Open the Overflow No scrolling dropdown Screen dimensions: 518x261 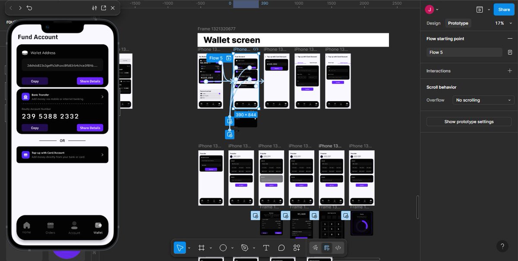pos(483,100)
